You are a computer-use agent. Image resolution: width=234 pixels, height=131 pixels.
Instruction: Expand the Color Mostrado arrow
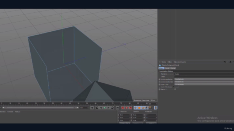173,87
